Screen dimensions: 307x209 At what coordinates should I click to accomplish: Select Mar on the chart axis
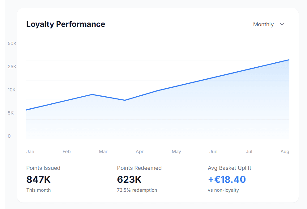(x=103, y=152)
